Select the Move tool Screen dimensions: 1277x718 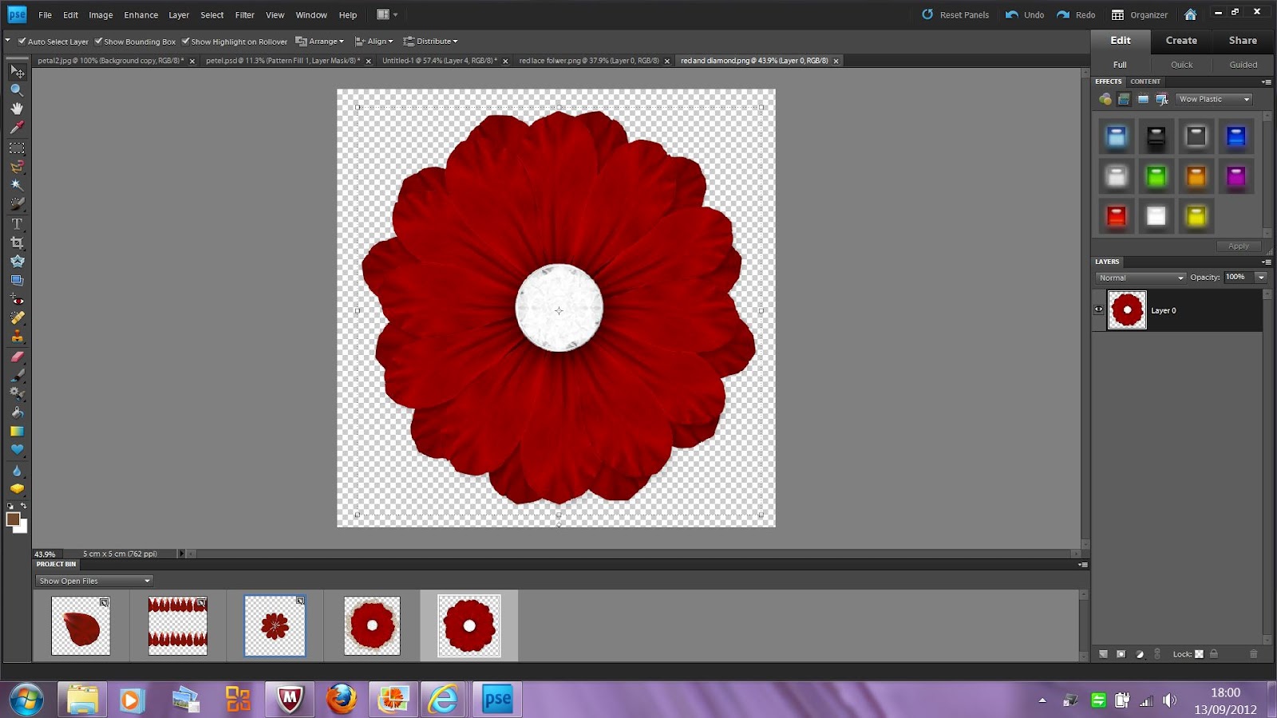pos(17,72)
